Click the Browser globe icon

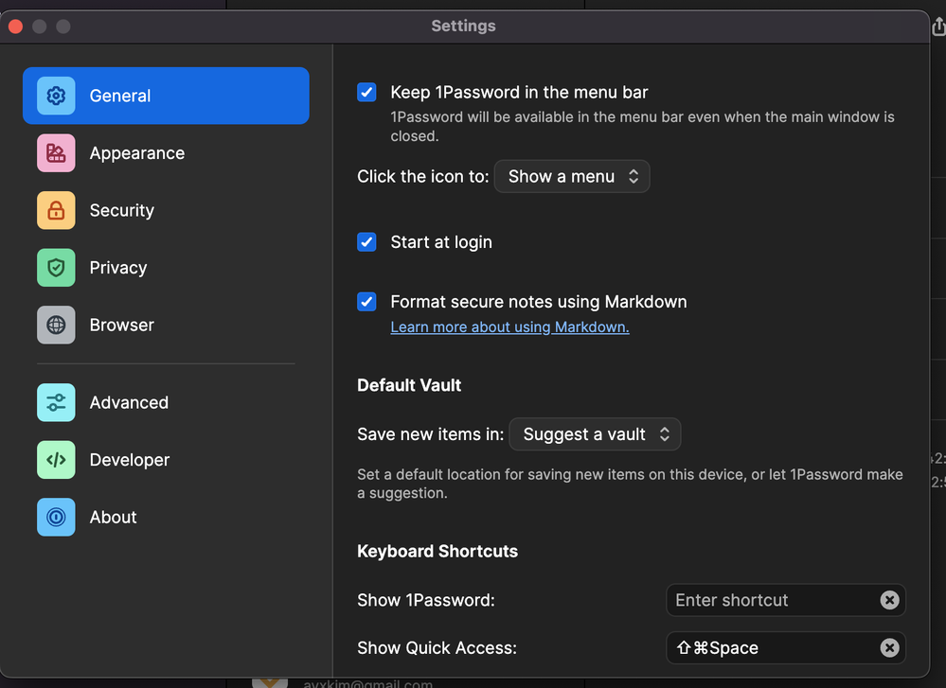[56, 325]
